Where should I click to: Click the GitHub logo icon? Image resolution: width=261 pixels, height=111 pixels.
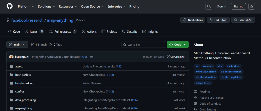point(9,6)
